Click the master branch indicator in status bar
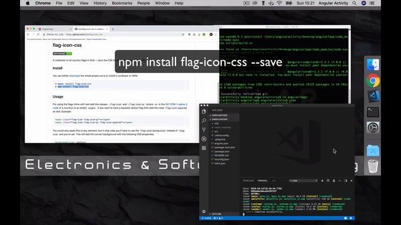401x225 pixels. click(207, 218)
